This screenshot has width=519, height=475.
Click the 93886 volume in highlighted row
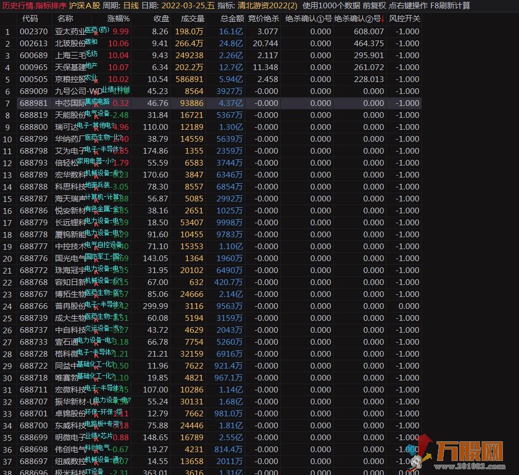[192, 103]
